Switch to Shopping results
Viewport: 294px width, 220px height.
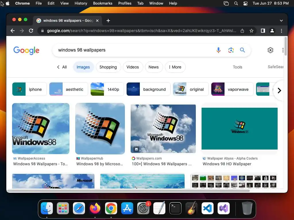click(x=108, y=67)
